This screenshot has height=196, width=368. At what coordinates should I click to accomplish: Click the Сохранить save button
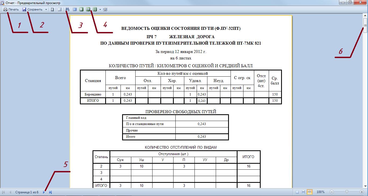32,9
